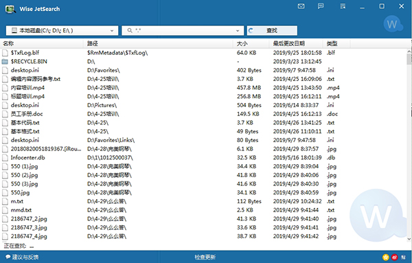
Task: Select the 550 (1).jpg file
Action: click(203, 166)
